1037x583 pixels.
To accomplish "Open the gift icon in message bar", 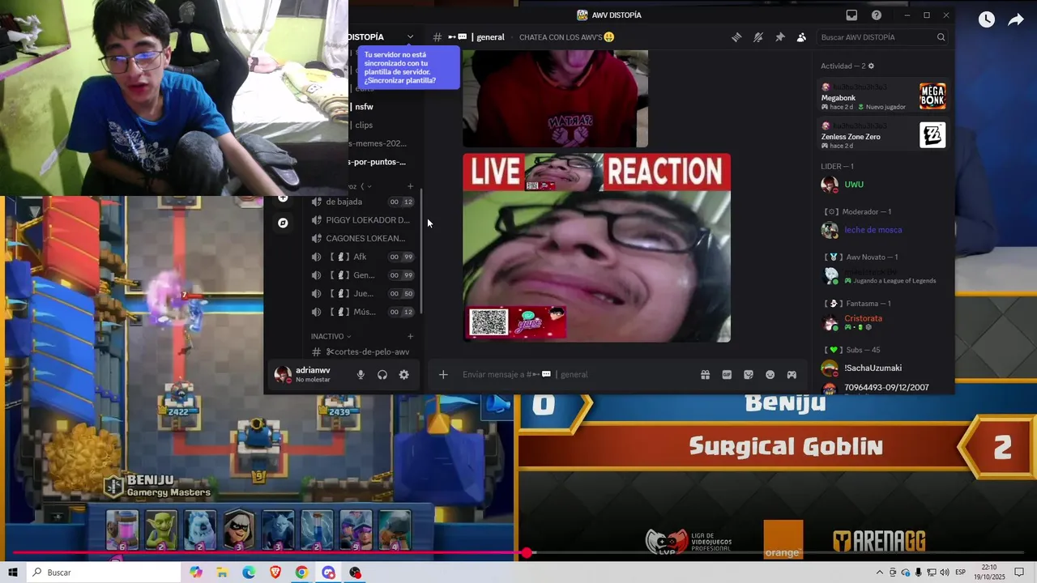I will coord(705,374).
